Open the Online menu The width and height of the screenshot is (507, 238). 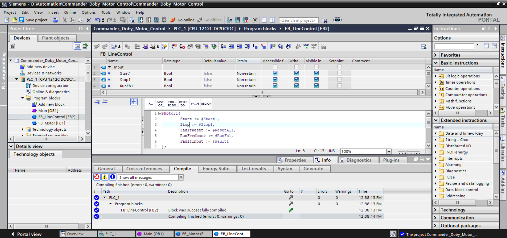(x=70, y=12)
